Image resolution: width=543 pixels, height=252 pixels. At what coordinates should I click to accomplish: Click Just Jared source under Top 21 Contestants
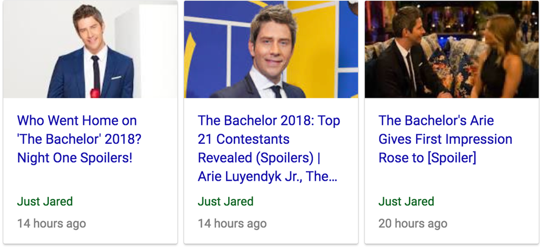point(226,202)
